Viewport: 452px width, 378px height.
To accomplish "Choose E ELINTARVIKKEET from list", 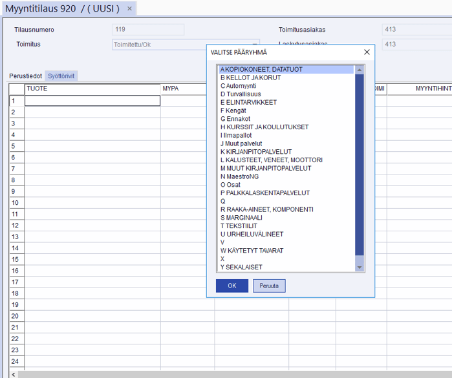I will (248, 102).
